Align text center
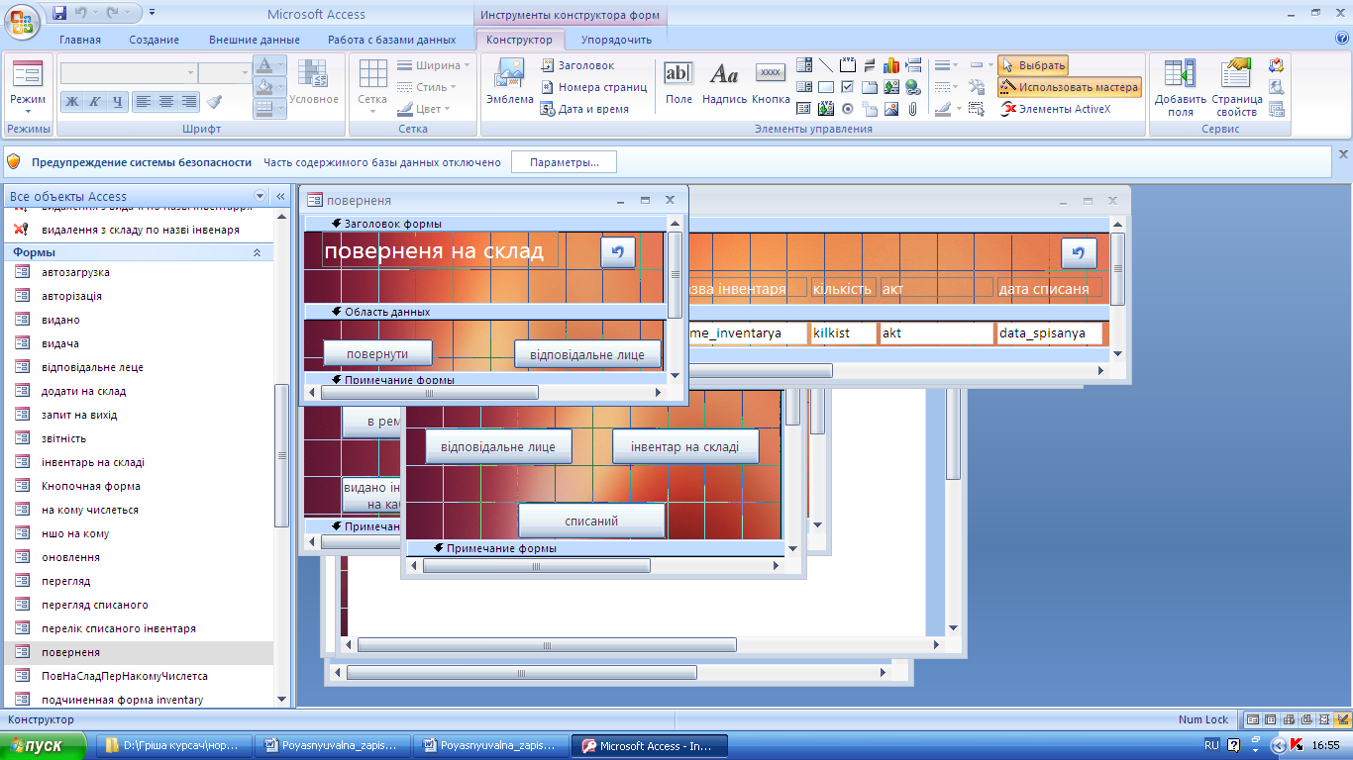 (165, 101)
